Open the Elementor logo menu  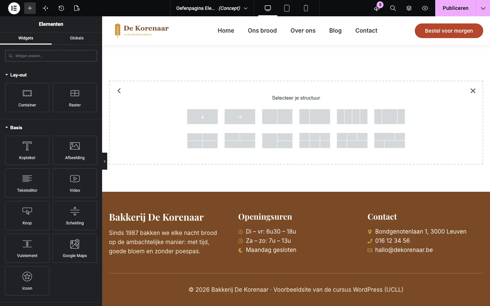tap(14, 8)
